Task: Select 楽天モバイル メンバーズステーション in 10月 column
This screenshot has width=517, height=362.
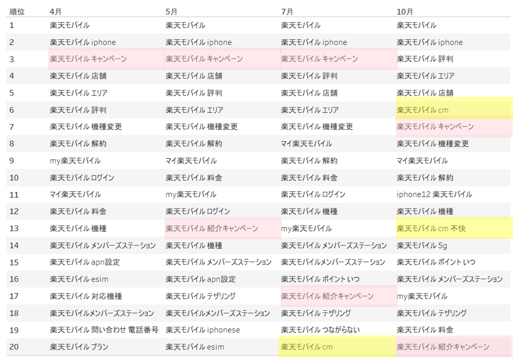Action: pyautogui.click(x=450, y=279)
